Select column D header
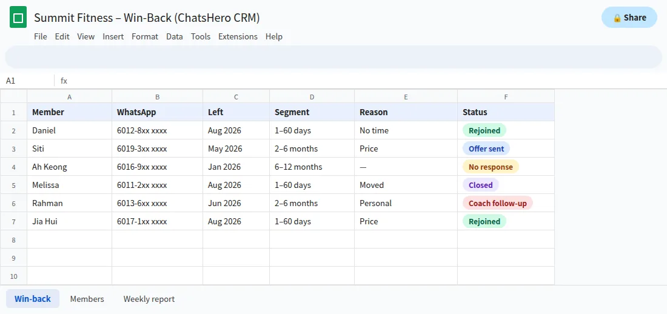 312,96
